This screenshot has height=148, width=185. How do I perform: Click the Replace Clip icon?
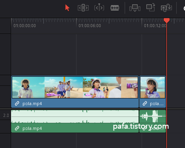tap(166, 8)
